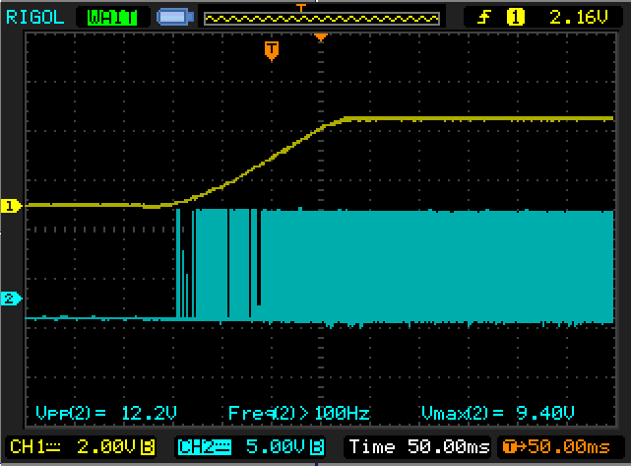Image resolution: width=631 pixels, height=466 pixels.
Task: Click the yellow trigger source channel 1 badge
Action: click(x=515, y=18)
